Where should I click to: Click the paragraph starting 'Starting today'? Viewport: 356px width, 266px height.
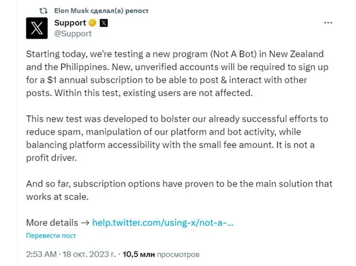177,73
